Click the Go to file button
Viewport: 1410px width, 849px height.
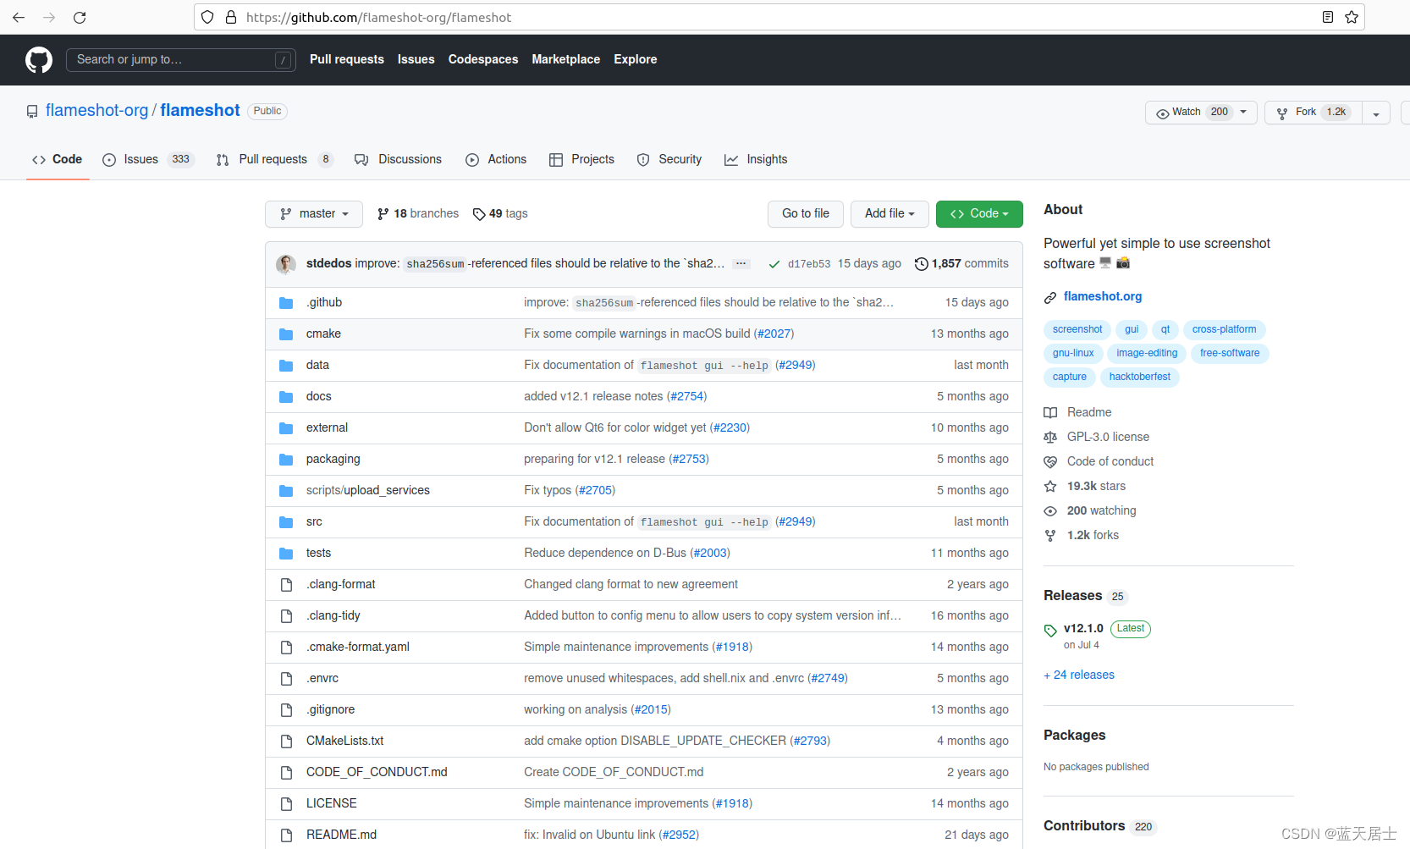click(x=806, y=214)
